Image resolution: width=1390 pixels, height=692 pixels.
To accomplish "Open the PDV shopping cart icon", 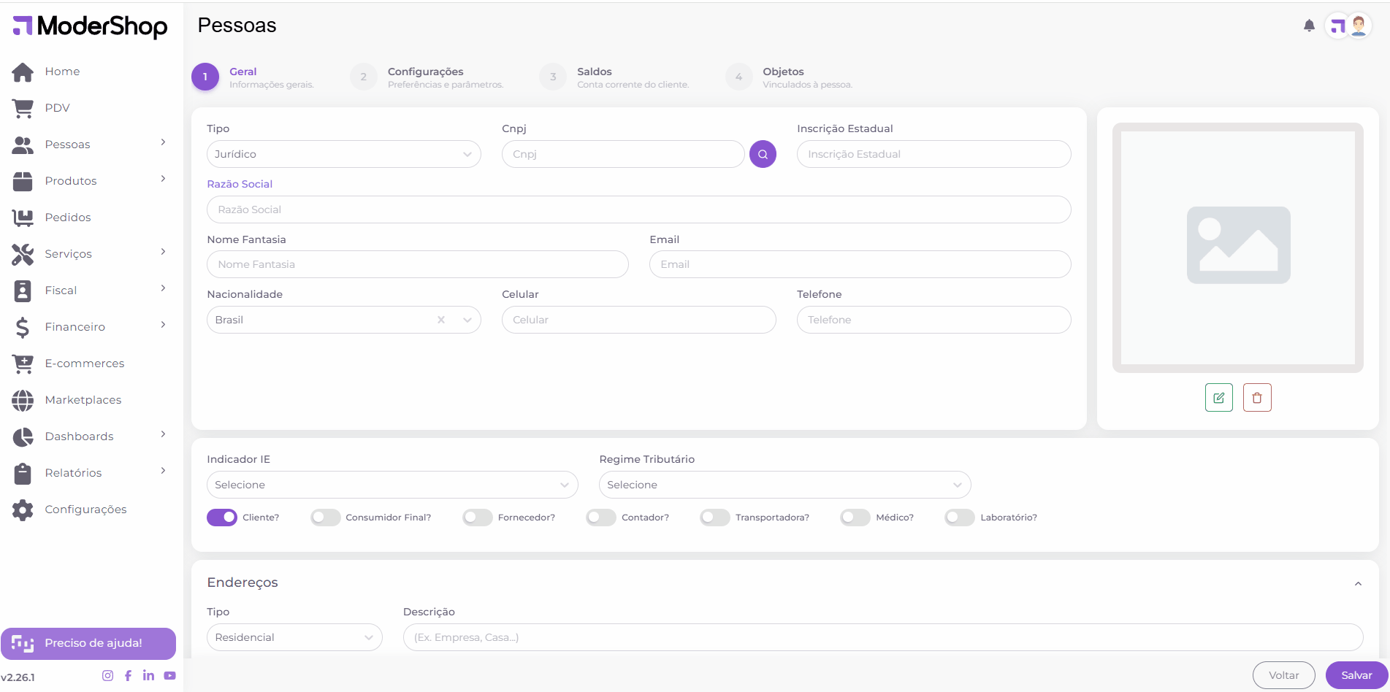I will click(23, 108).
